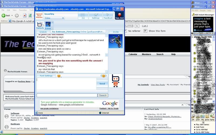The width and height of the screenshot is (216, 135).
Task: Open the emoticon smiley picker
Action: (59, 76)
